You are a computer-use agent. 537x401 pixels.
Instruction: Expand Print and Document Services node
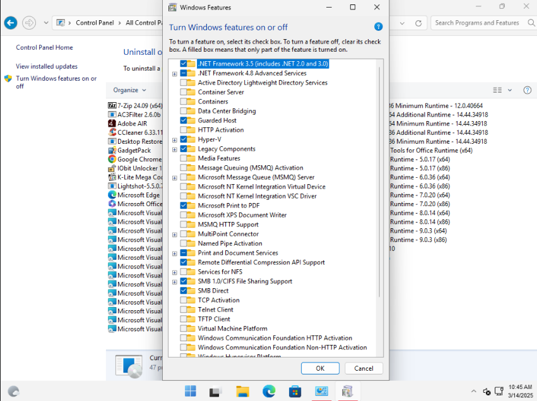click(175, 253)
